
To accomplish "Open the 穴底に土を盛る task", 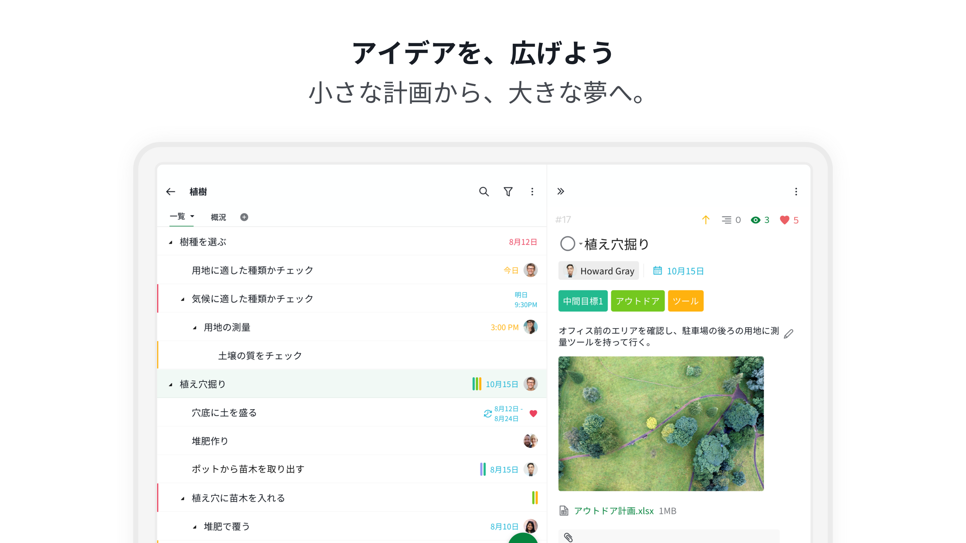I will (x=352, y=413).
